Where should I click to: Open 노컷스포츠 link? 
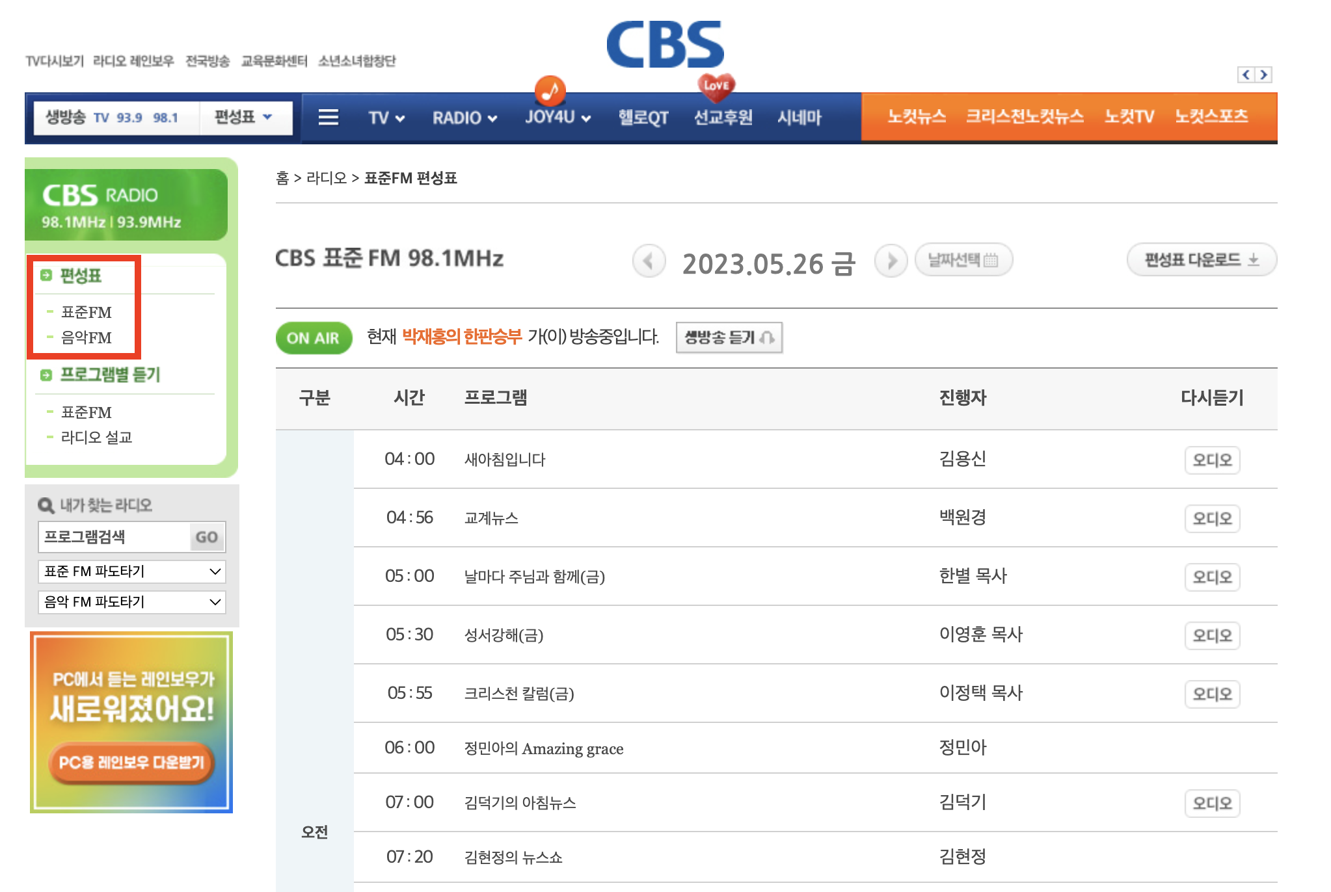coord(1211,116)
